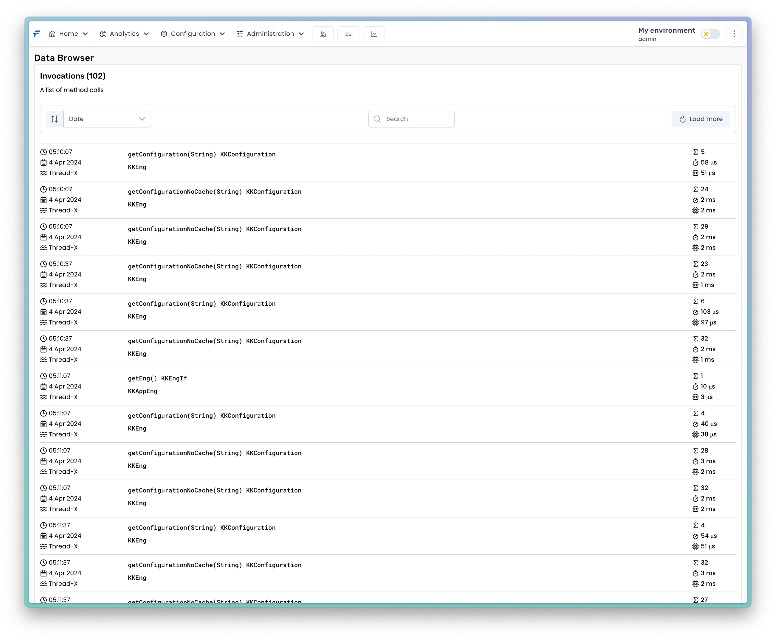Click the app logo in navbar
Screen dimensions: 776x640
click(36, 34)
